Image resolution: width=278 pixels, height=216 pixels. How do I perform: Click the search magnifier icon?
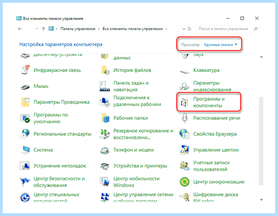coord(255,29)
